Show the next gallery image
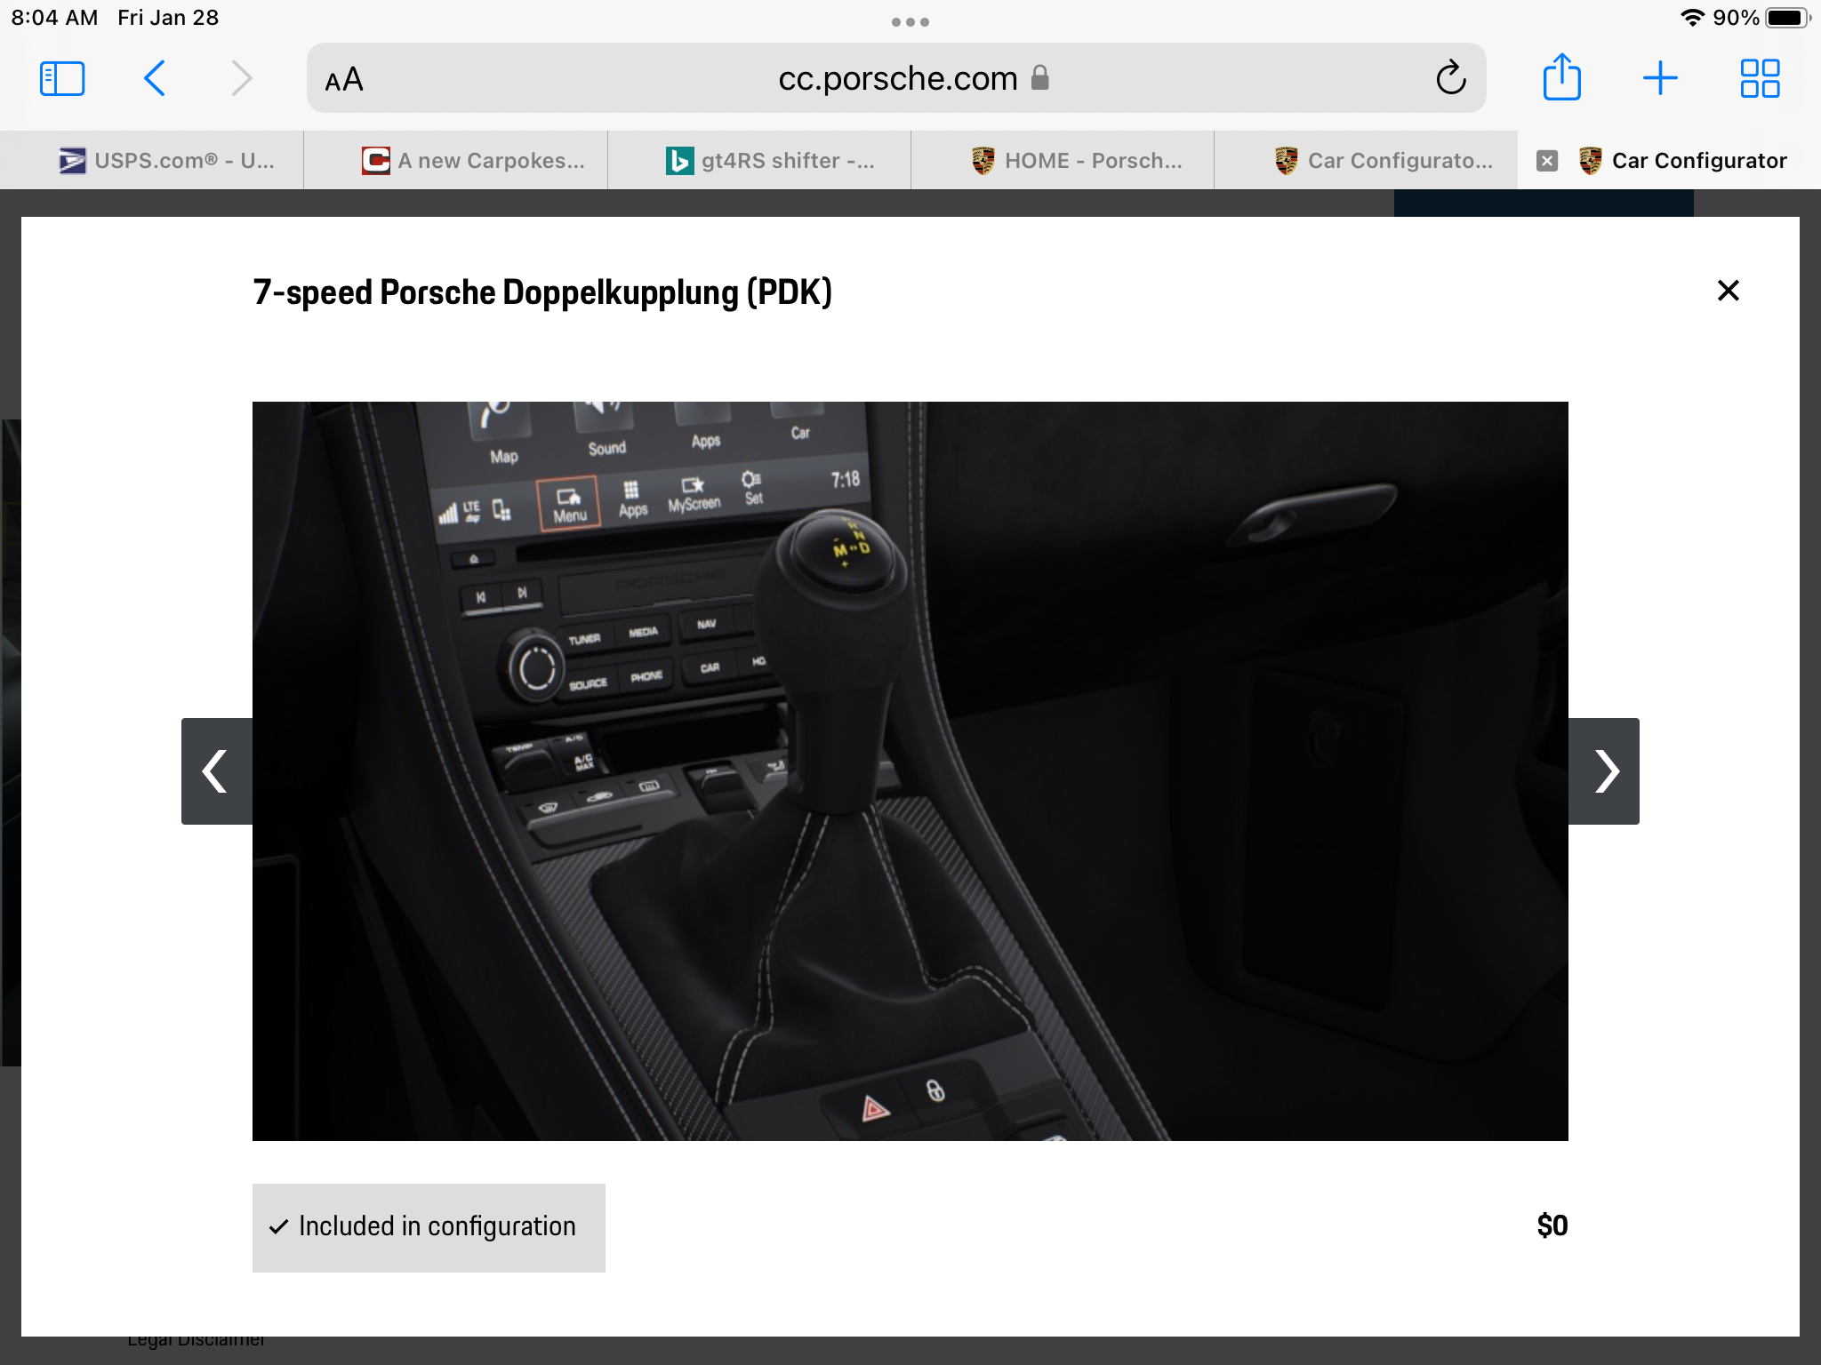Image resolution: width=1821 pixels, height=1365 pixels. [1604, 771]
